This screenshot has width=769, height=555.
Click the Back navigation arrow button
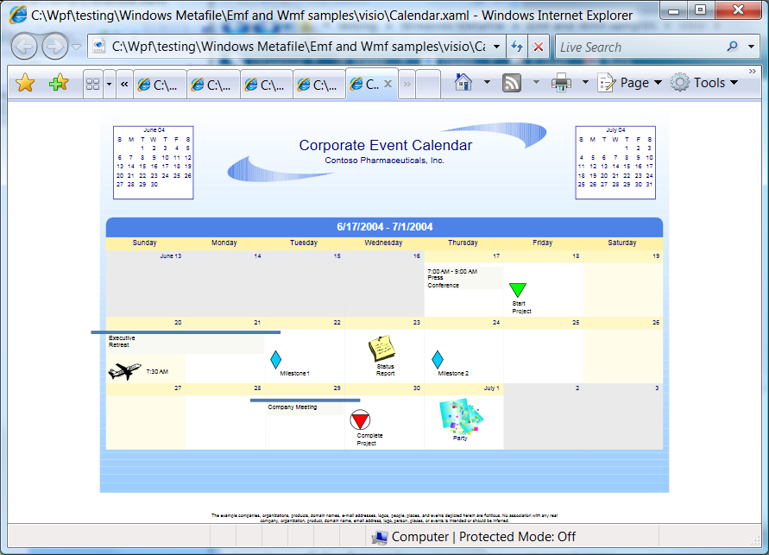click(24, 47)
